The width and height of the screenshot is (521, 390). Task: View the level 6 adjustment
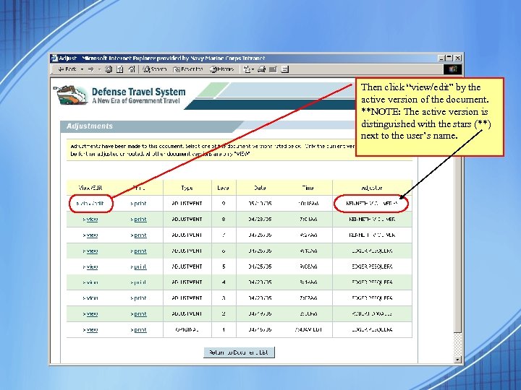tap(90, 251)
